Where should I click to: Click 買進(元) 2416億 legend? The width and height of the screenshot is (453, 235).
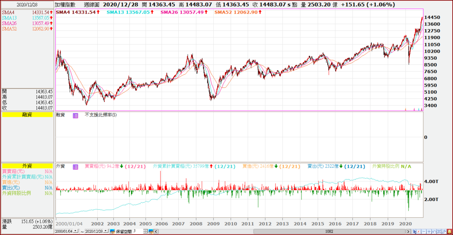pyautogui.click(x=271, y=167)
